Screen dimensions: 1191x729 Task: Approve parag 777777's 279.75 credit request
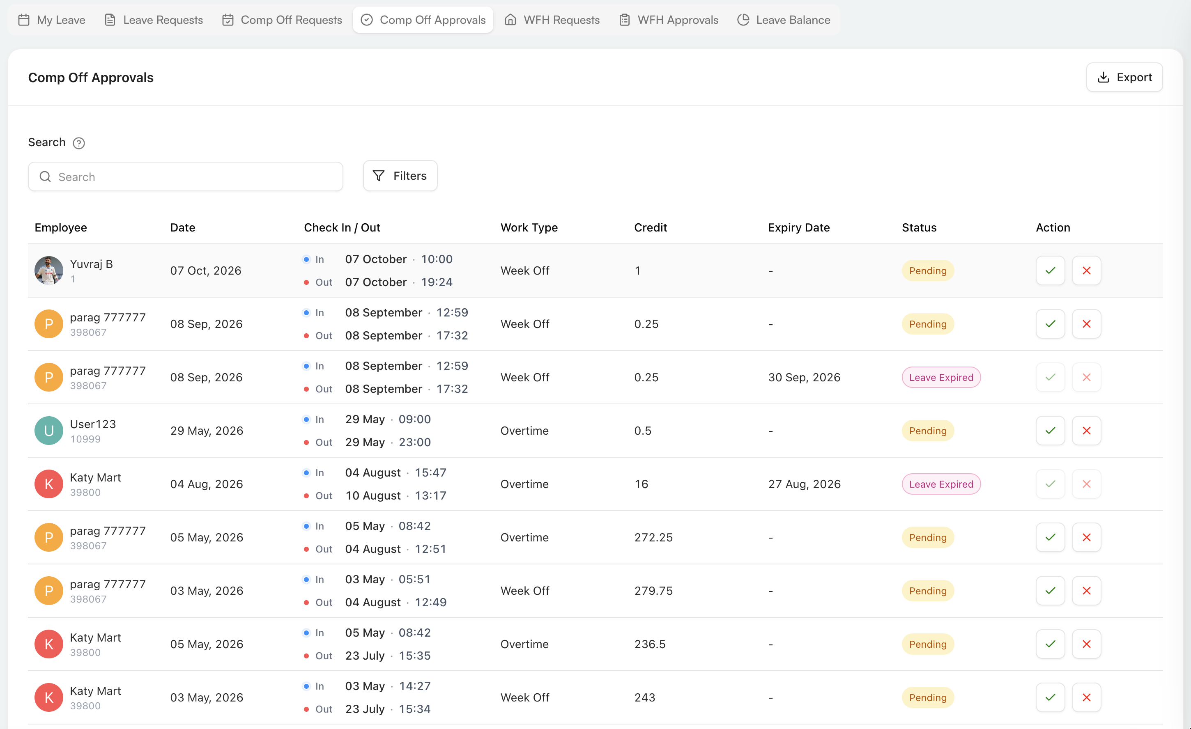coord(1050,590)
